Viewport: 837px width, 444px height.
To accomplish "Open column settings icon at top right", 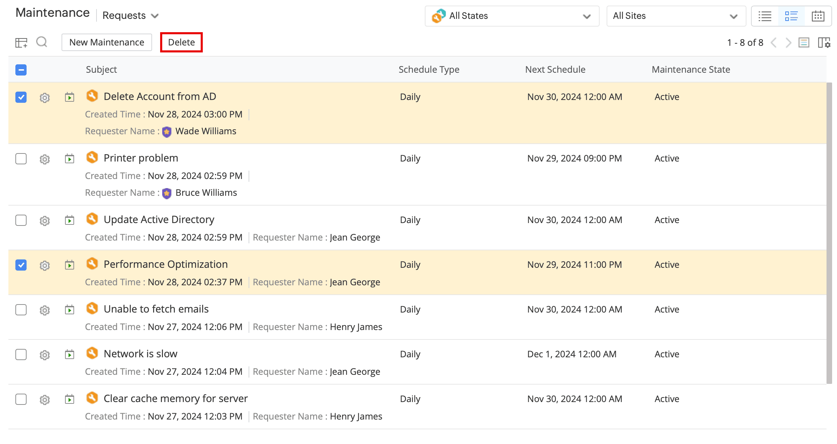I will (x=824, y=43).
